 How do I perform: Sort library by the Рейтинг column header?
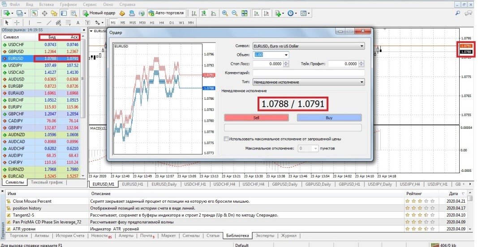(414, 193)
